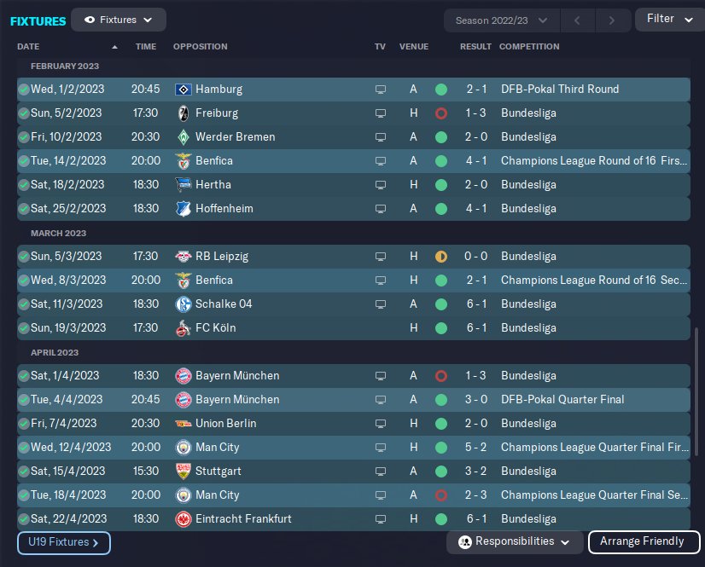Sort by the Competition column header
The width and height of the screenshot is (705, 567).
point(529,46)
